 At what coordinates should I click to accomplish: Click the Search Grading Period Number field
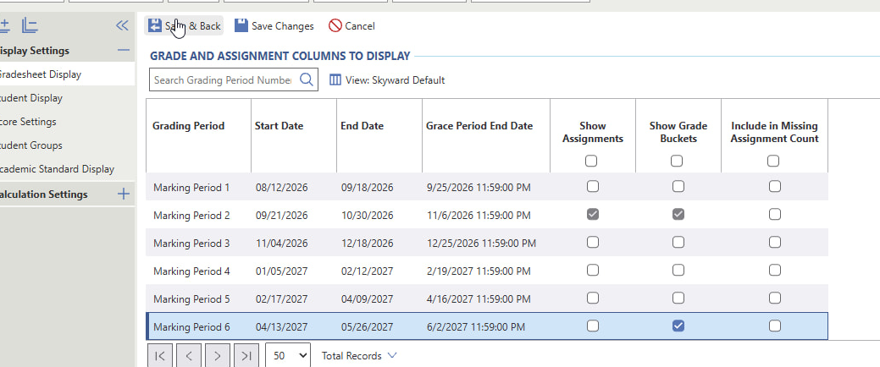224,80
